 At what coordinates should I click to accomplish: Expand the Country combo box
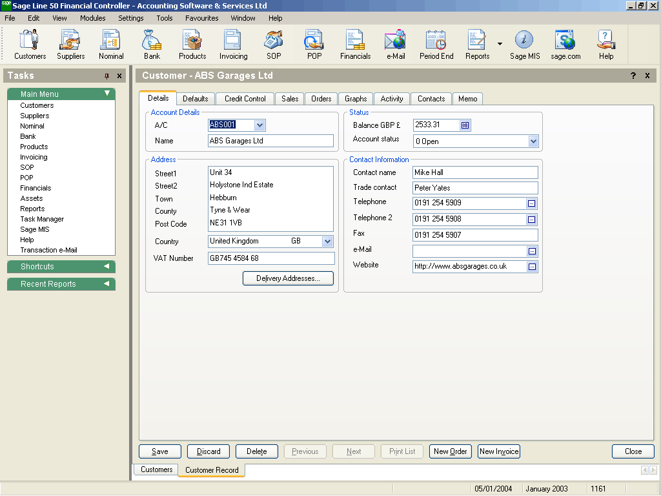tap(328, 241)
